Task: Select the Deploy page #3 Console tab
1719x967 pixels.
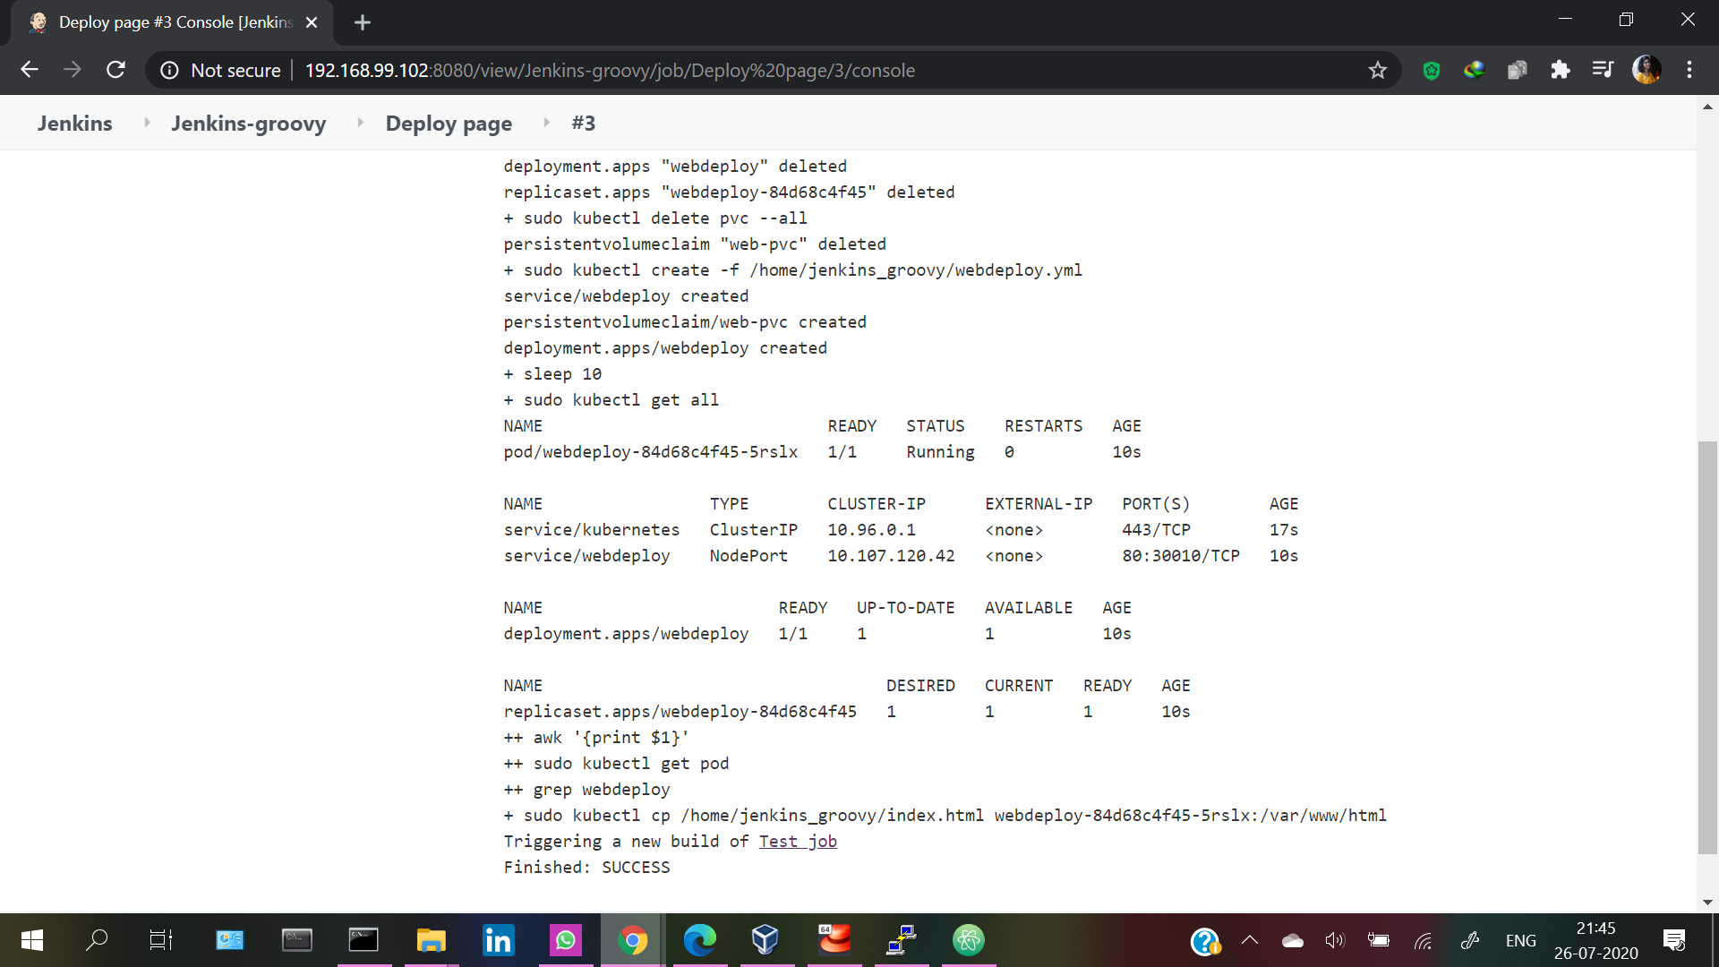Action: click(x=175, y=22)
